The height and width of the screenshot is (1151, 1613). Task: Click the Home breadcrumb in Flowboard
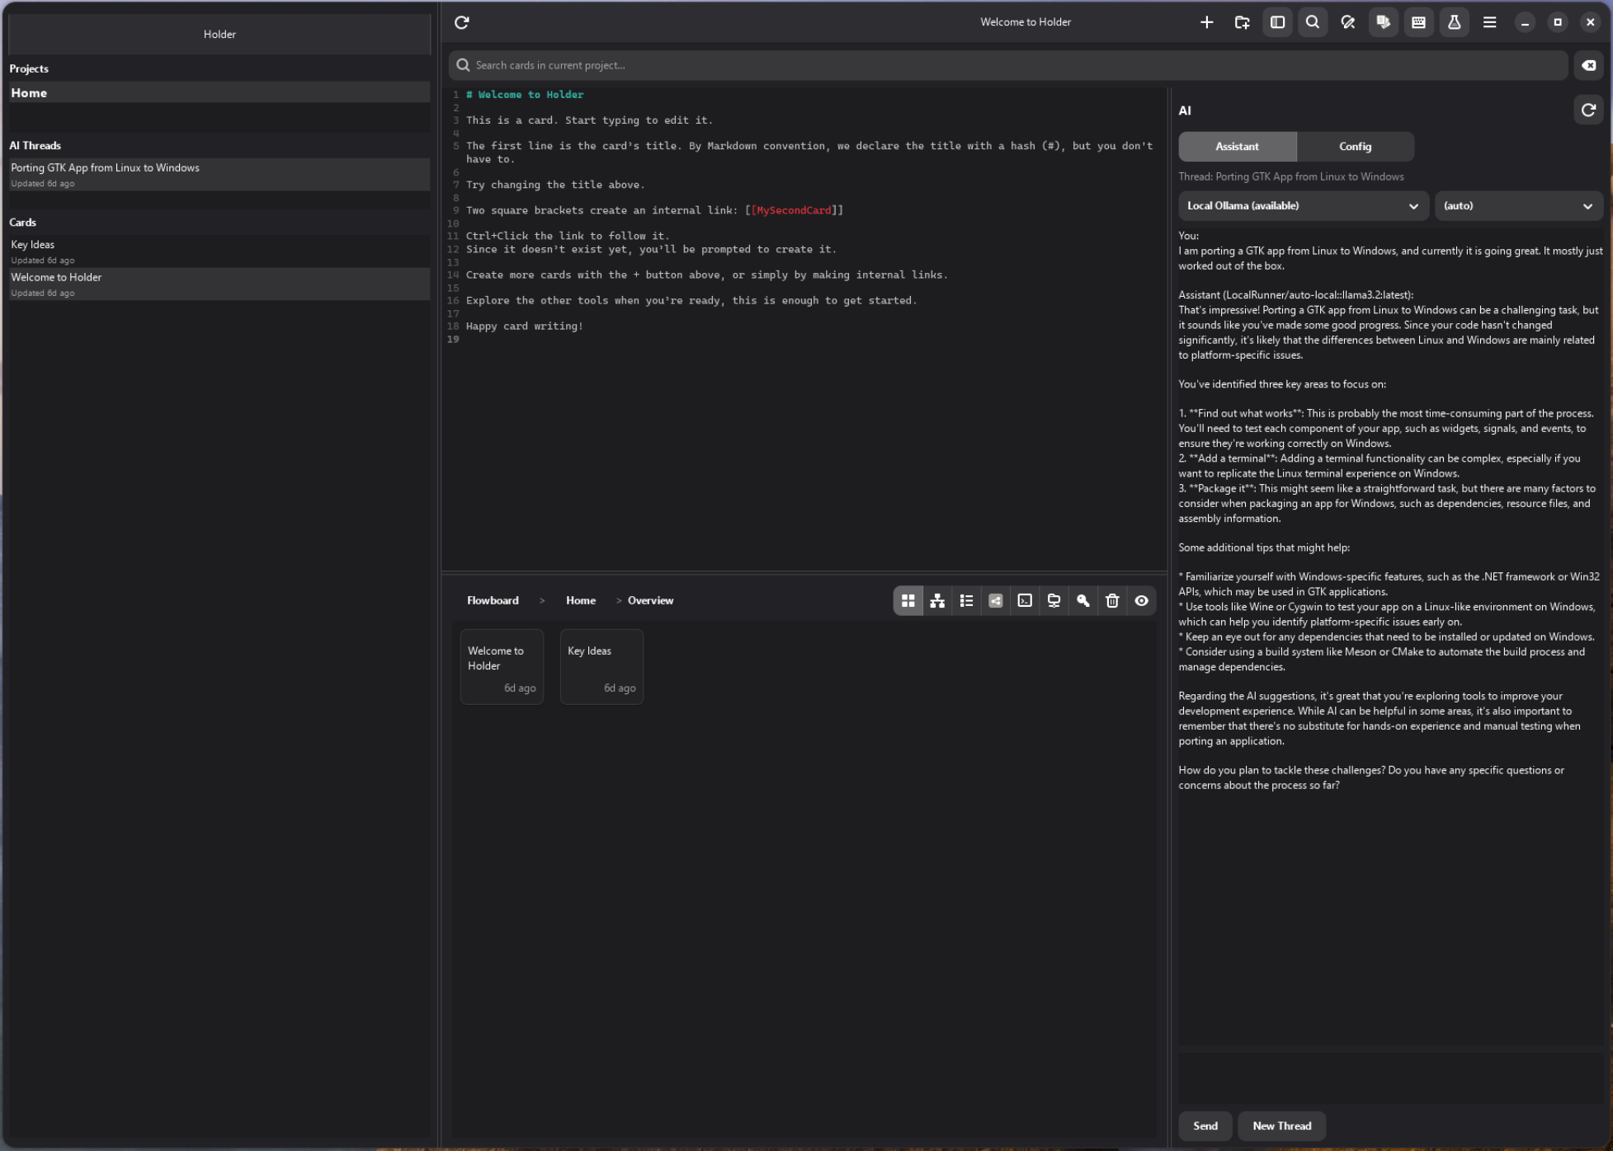(x=581, y=601)
